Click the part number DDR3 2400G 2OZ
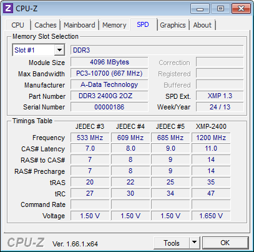The width and height of the screenshot is (254, 252). tap(109, 96)
